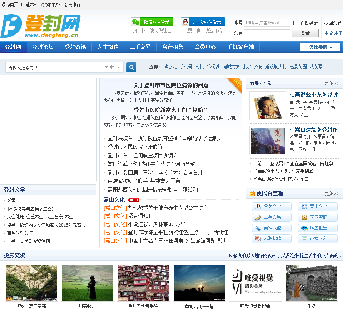Click the 登封网 site logo
Screen dimensions: 343x311
(41, 26)
